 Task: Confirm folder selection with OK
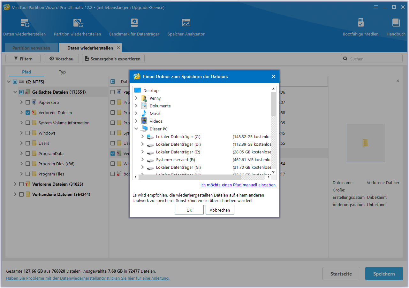click(189, 210)
